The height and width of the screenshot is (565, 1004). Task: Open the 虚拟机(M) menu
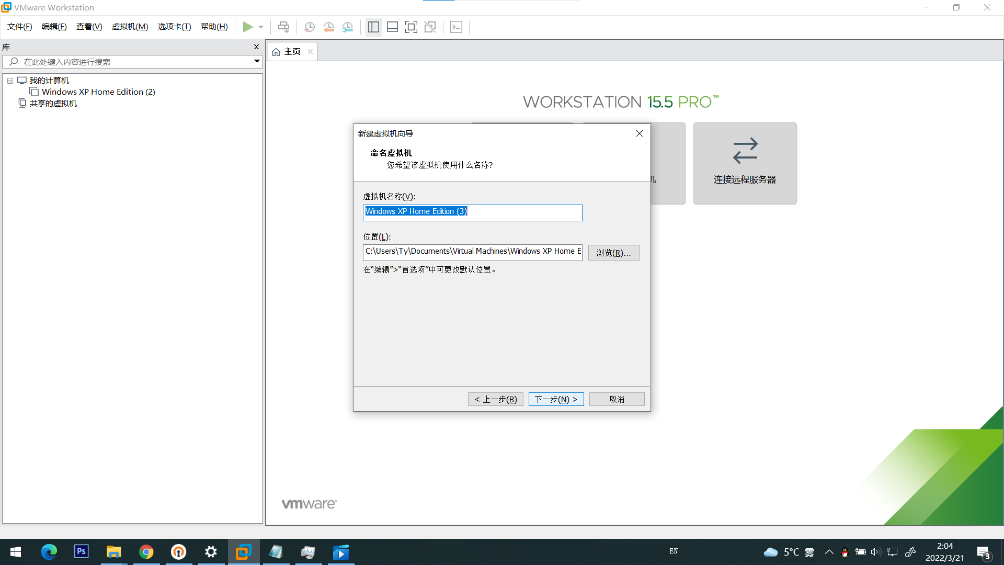click(x=130, y=27)
